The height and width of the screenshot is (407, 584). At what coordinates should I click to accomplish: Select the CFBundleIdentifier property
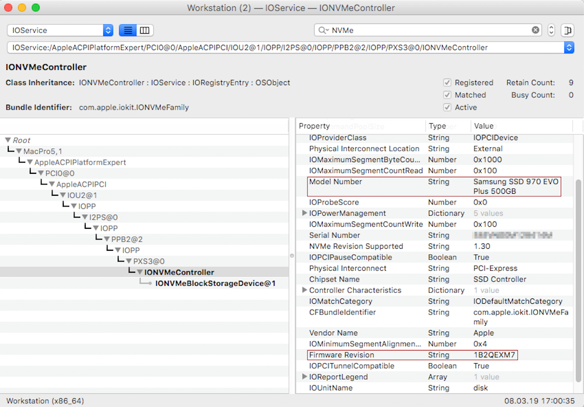click(x=435, y=317)
